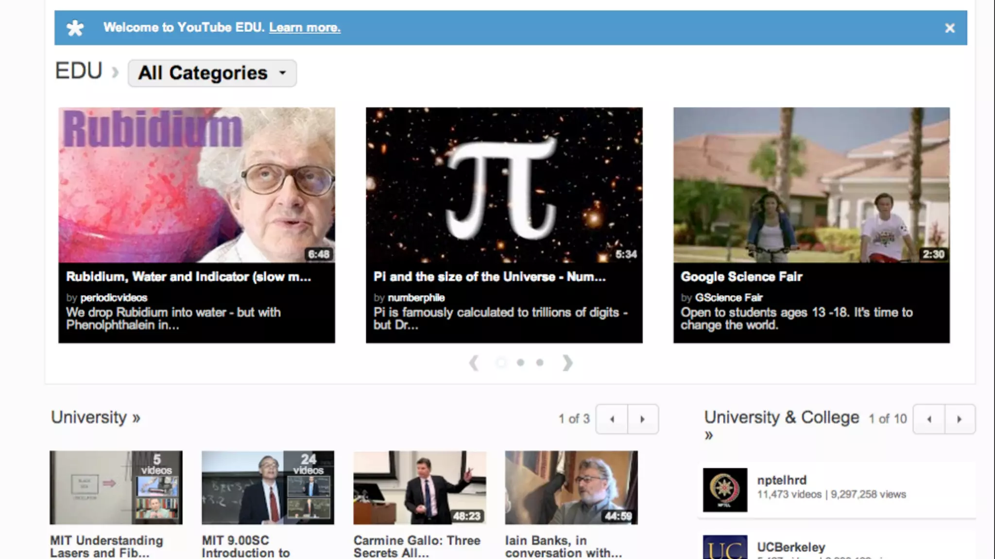Screen dimensions: 995x559
Task: Select the second carousel page dot
Action: pyautogui.click(x=520, y=362)
